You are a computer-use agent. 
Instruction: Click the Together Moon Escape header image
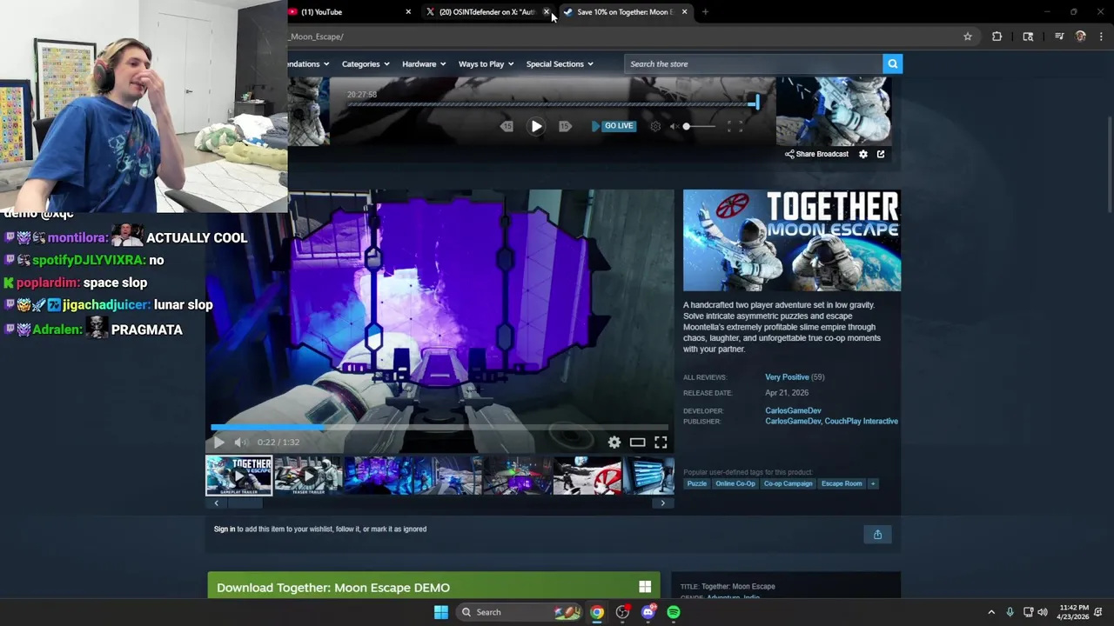pyautogui.click(x=792, y=241)
